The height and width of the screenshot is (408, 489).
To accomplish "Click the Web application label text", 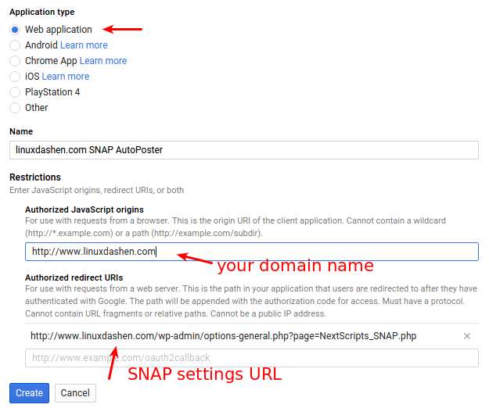I will (x=59, y=30).
